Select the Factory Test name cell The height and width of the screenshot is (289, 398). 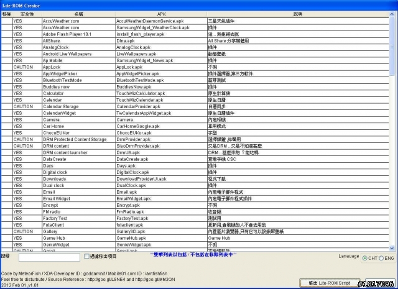78,219
